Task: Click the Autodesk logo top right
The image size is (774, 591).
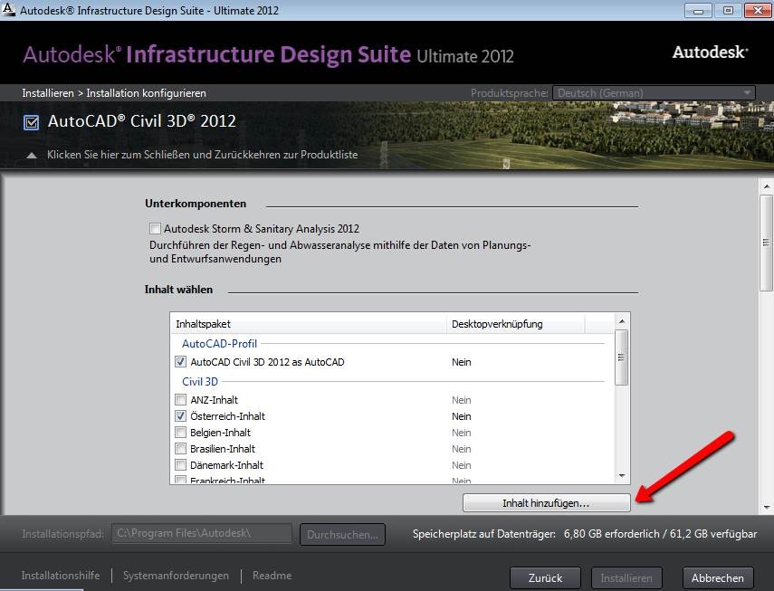Action: click(x=709, y=52)
